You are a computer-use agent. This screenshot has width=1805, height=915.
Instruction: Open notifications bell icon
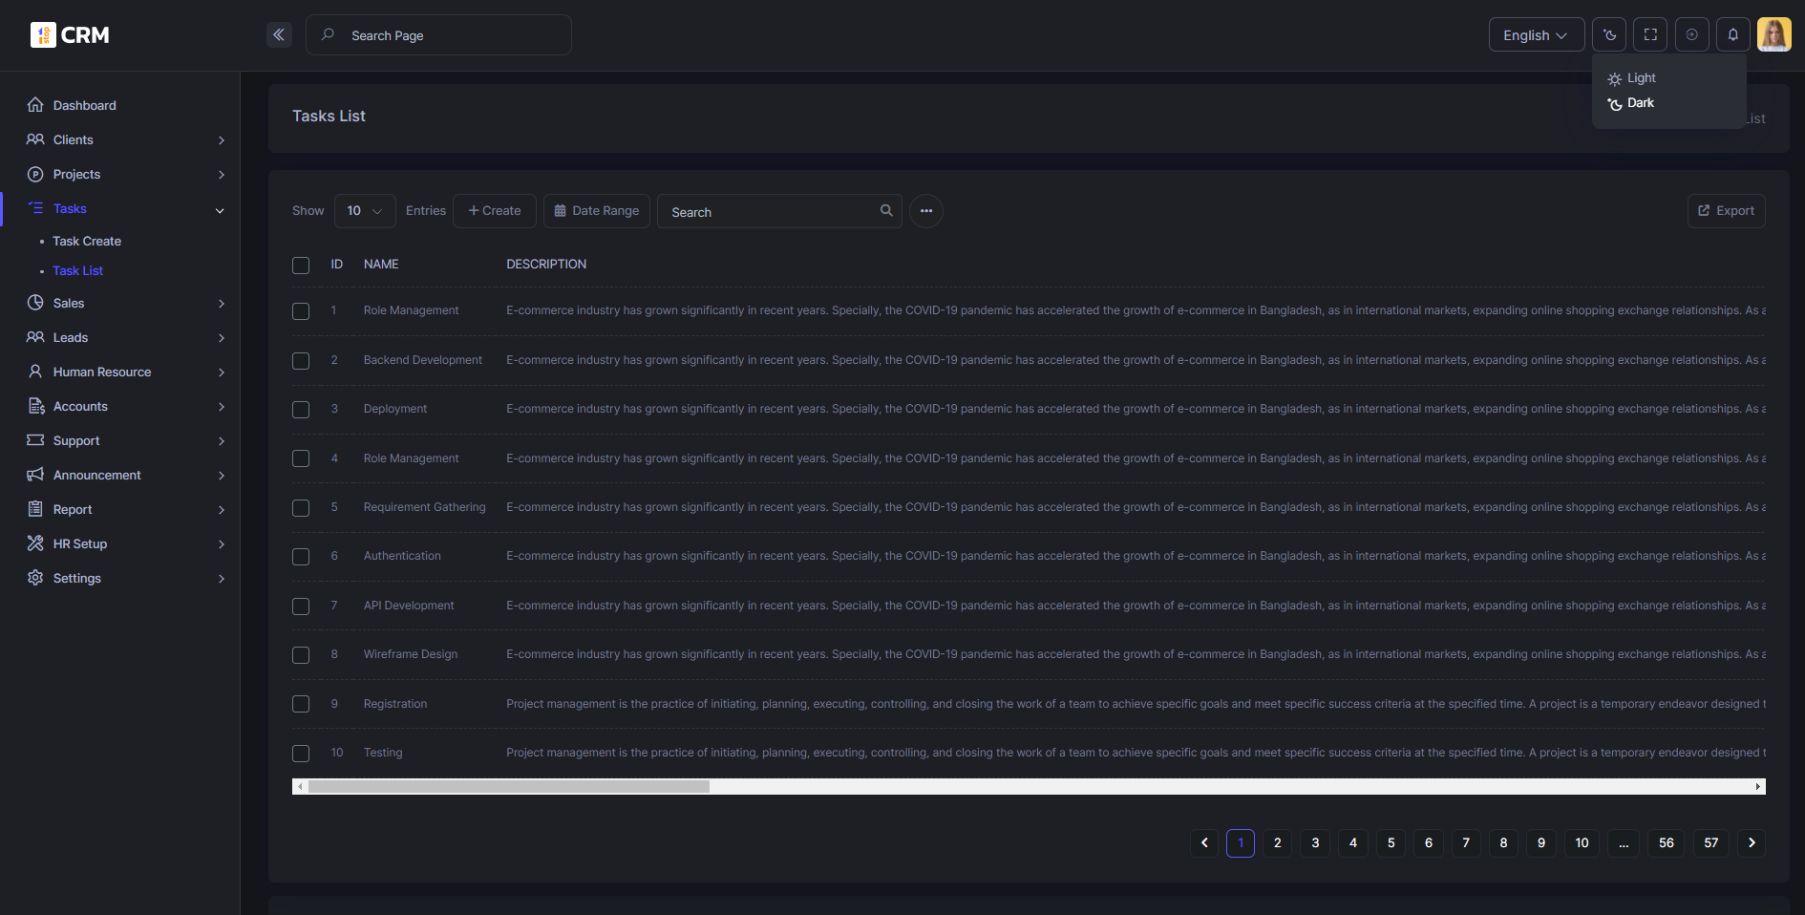(1732, 35)
